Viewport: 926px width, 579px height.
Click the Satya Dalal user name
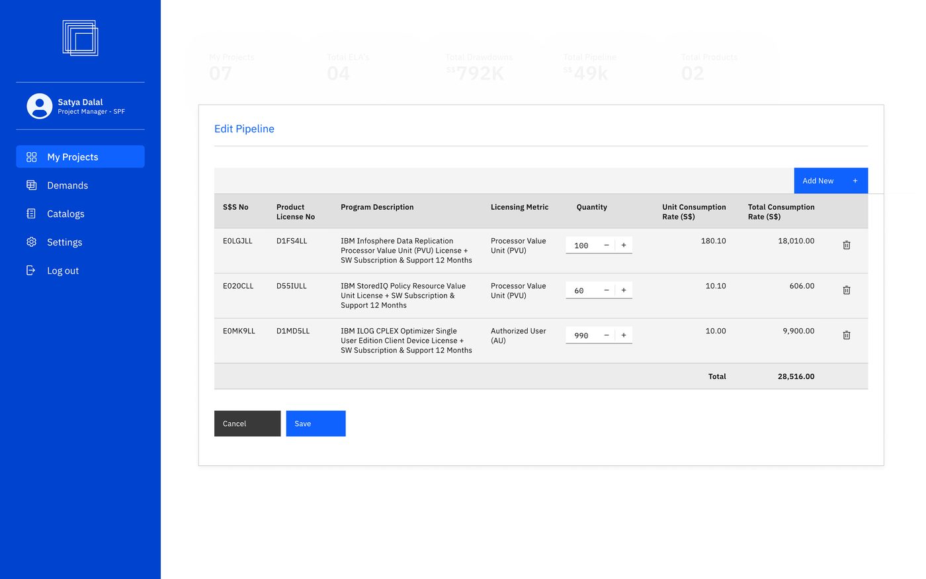pyautogui.click(x=80, y=102)
